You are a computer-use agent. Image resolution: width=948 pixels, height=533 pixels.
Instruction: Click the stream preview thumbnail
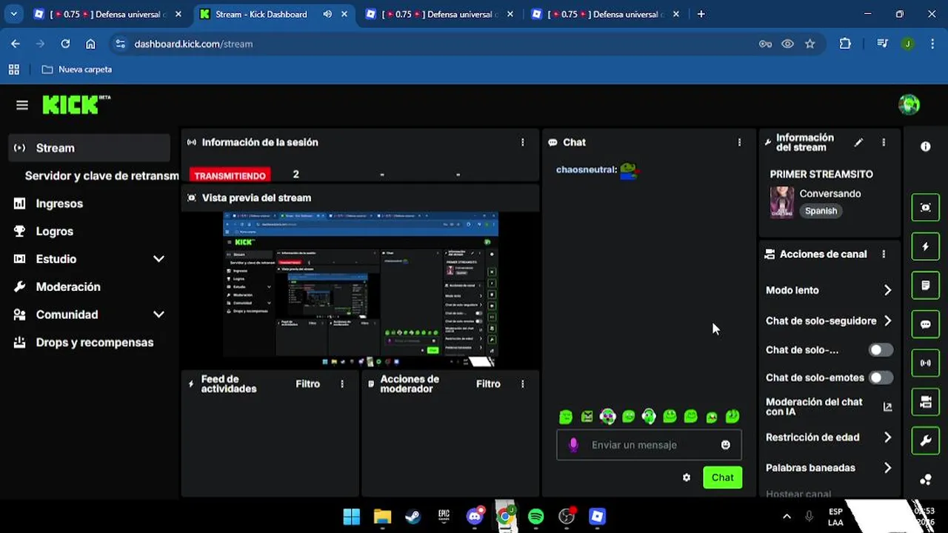pos(361,289)
